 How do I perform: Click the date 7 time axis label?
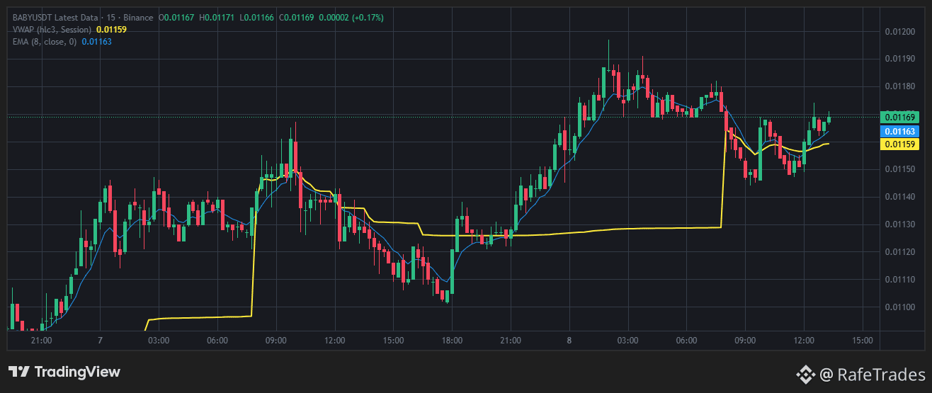pyautogui.click(x=101, y=341)
